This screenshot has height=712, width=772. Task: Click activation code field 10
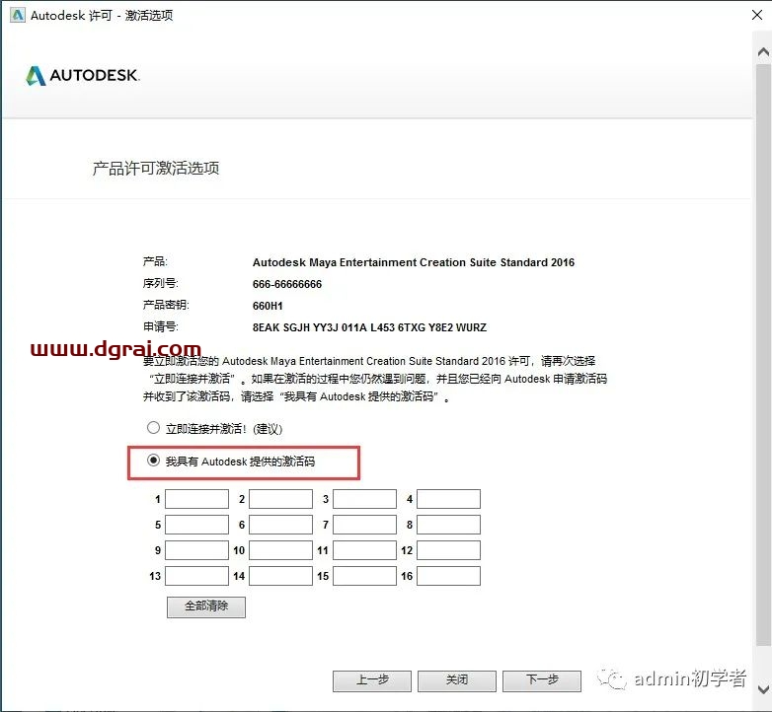click(x=280, y=550)
